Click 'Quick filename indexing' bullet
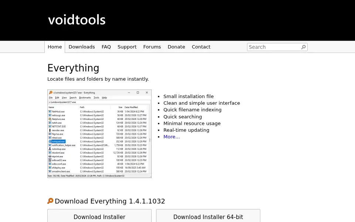 coord(192,110)
